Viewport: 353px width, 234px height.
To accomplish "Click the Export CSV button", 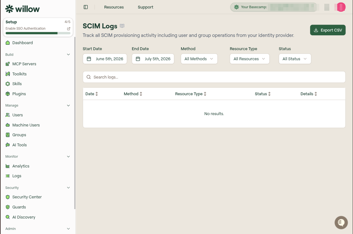I will coord(328,30).
